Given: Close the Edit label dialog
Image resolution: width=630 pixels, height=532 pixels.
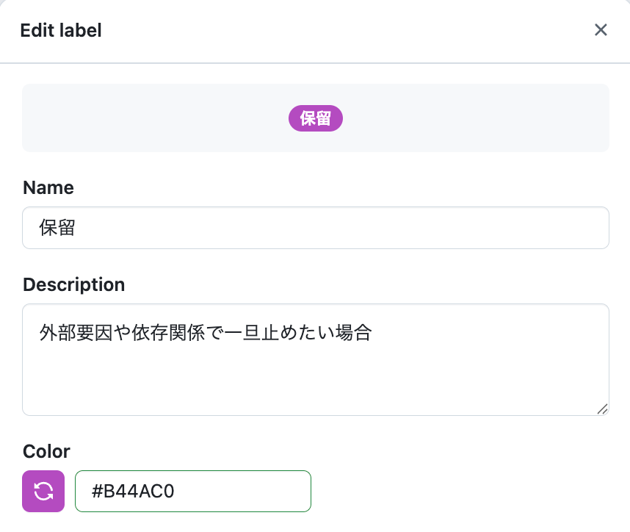Looking at the screenshot, I should click(x=601, y=29).
